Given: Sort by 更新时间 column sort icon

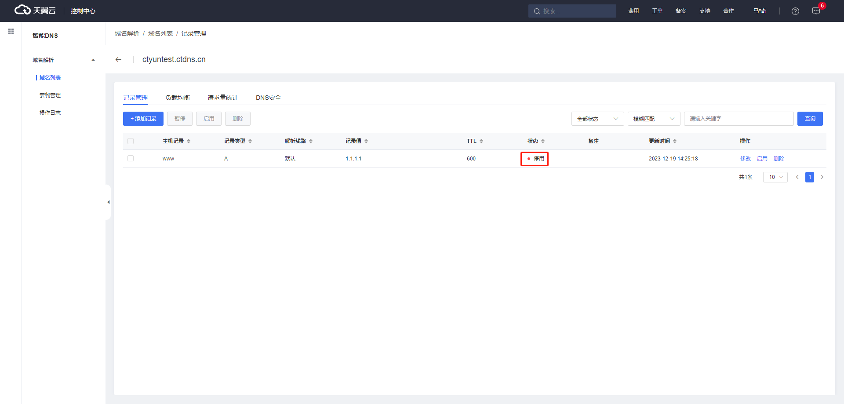Looking at the screenshot, I should [x=675, y=141].
